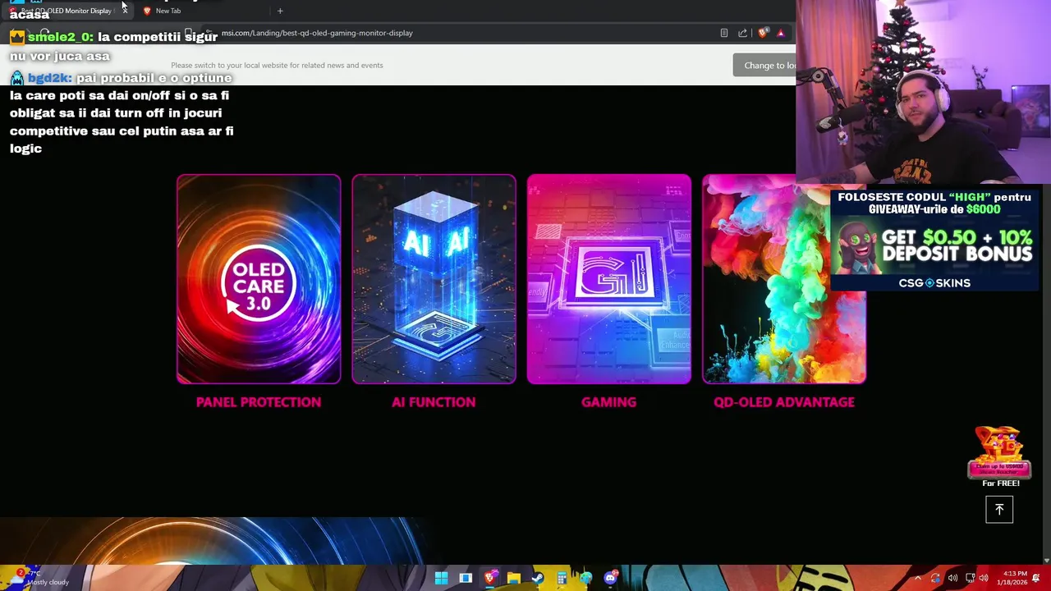Viewport: 1051px width, 591px height.
Task: Click the share page icon in address bar
Action: (x=742, y=33)
